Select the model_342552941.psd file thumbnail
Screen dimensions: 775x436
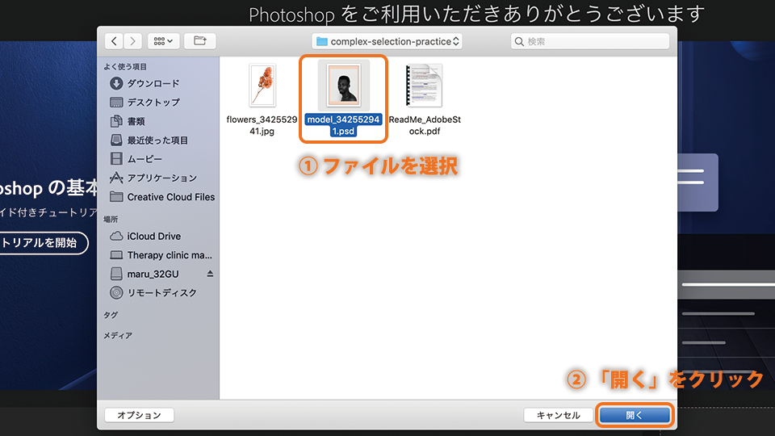(343, 86)
